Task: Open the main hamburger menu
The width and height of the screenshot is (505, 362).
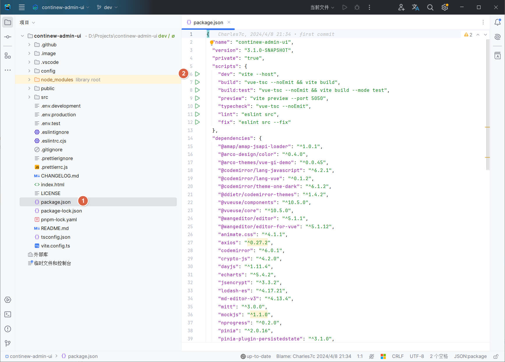Action: click(22, 7)
